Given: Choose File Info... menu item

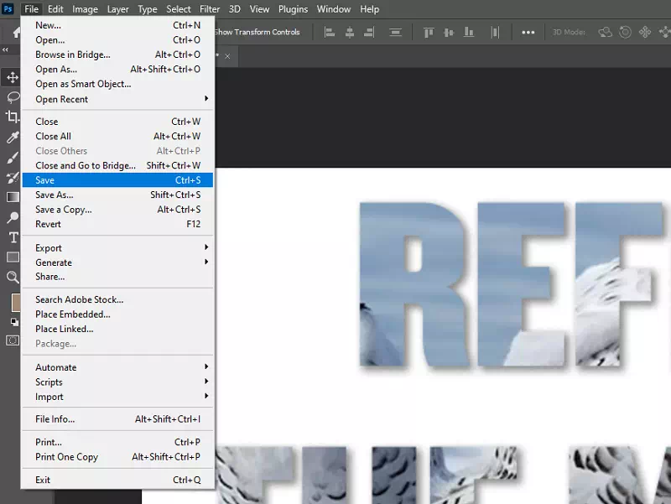Looking at the screenshot, I should tap(117, 418).
